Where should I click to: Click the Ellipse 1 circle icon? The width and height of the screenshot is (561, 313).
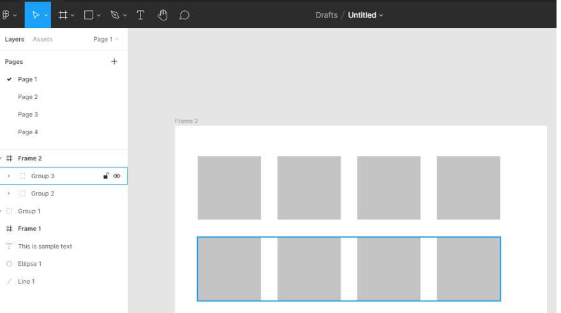click(10, 264)
